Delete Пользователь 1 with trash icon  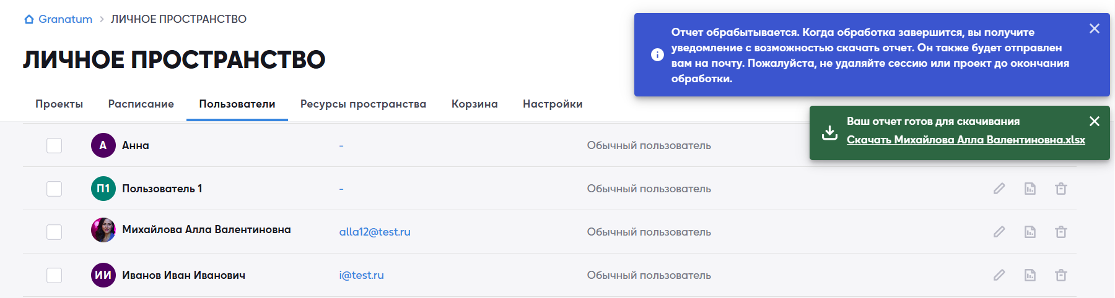tap(1061, 189)
